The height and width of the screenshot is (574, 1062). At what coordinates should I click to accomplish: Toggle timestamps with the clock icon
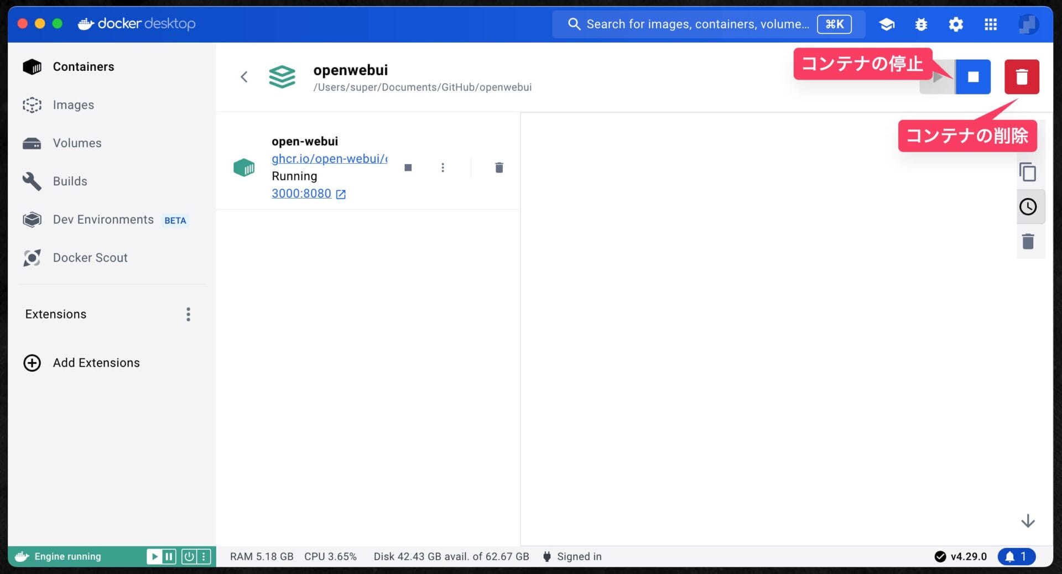(1028, 207)
